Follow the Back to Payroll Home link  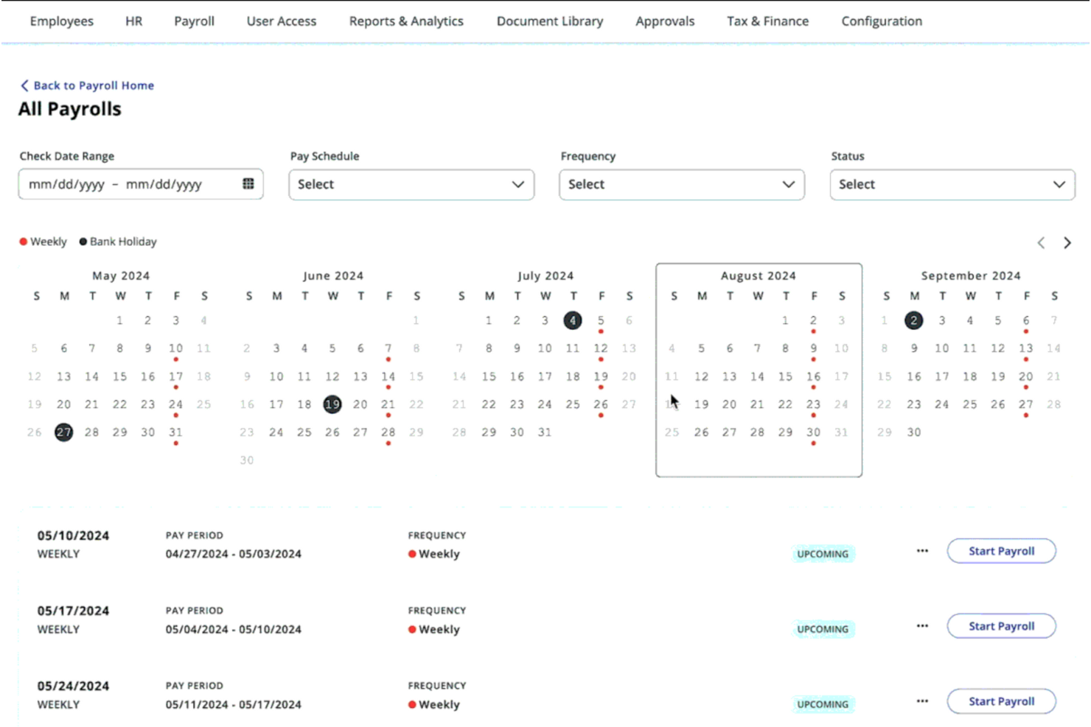point(93,85)
